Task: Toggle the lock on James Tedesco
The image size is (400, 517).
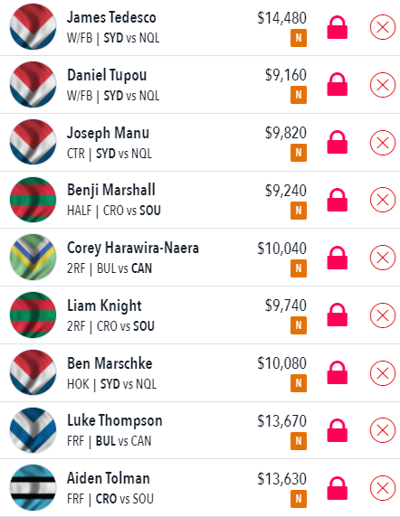Action: click(x=337, y=27)
